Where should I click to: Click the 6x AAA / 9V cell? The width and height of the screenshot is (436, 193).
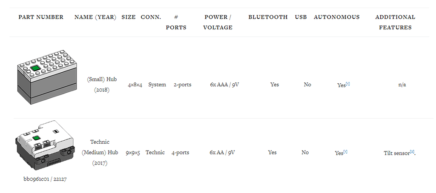pyautogui.click(x=224, y=85)
